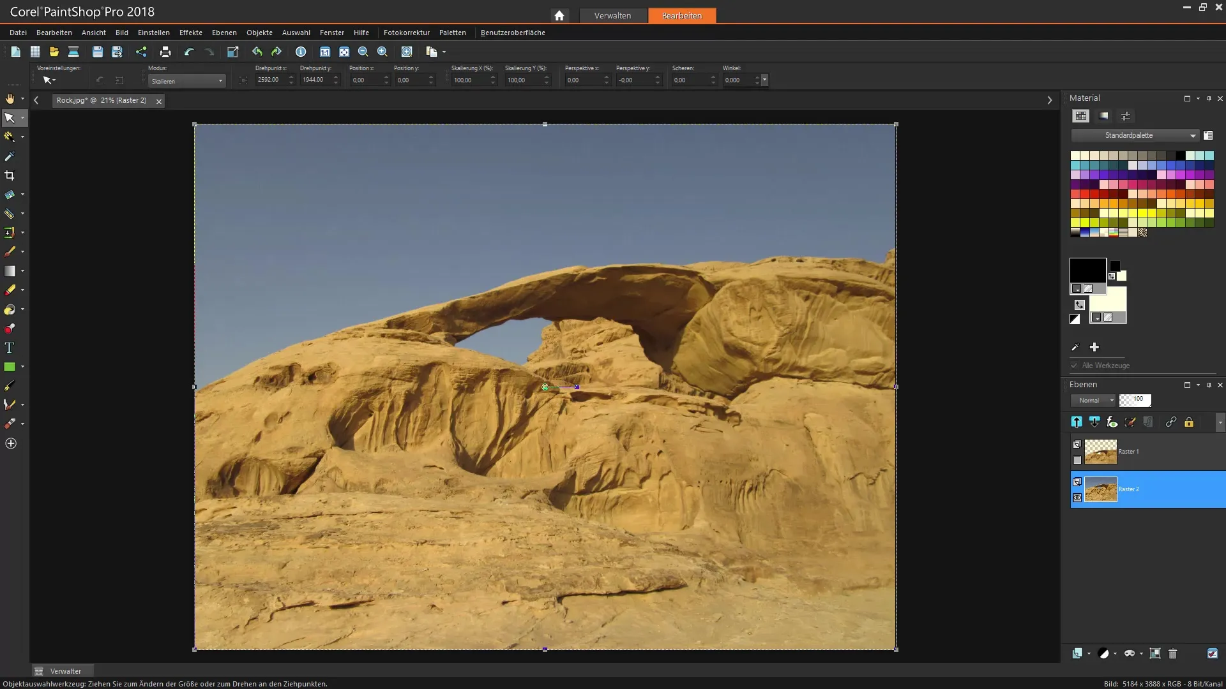Image resolution: width=1226 pixels, height=689 pixels.
Task: Expand Pan tool flyout arrow
Action: click(x=22, y=99)
